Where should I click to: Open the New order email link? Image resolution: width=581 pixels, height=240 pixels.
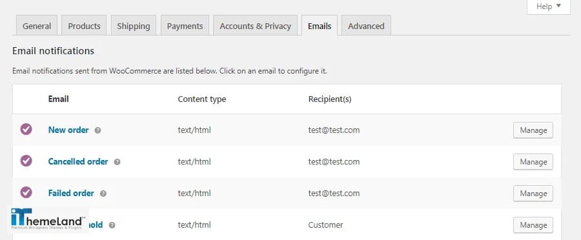pyautogui.click(x=68, y=130)
